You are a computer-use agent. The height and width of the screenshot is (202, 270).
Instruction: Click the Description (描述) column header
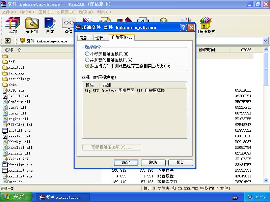[143, 85]
